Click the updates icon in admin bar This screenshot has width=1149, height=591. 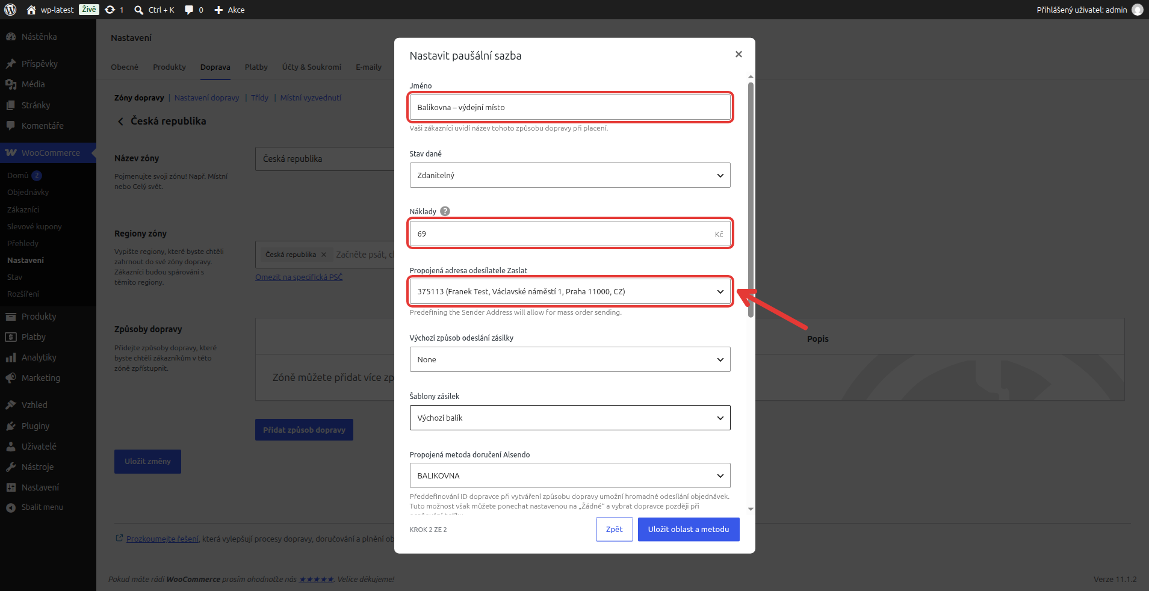tap(110, 10)
